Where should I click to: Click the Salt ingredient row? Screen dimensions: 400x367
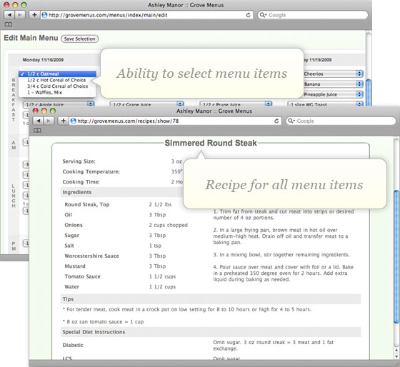click(x=69, y=246)
